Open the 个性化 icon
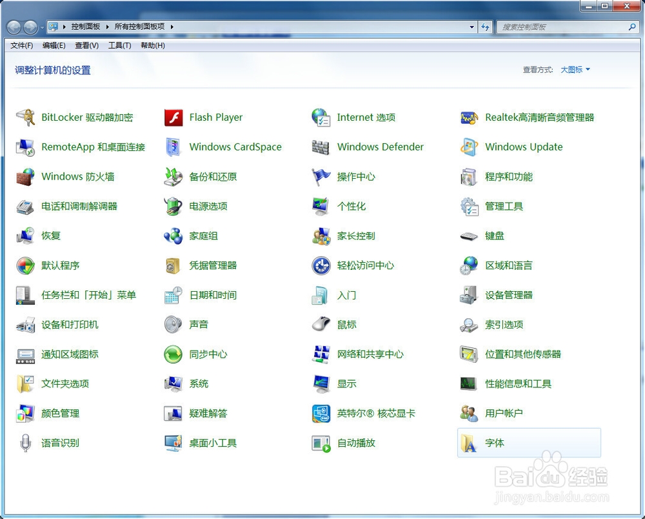Image resolution: width=645 pixels, height=519 pixels. [x=321, y=207]
